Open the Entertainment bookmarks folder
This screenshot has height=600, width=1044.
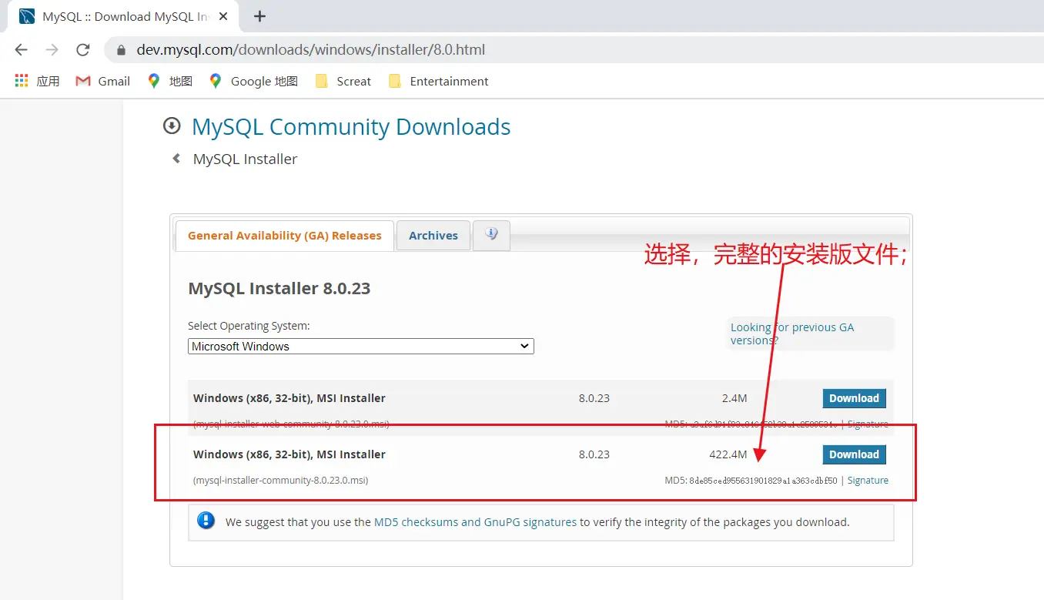coord(439,81)
